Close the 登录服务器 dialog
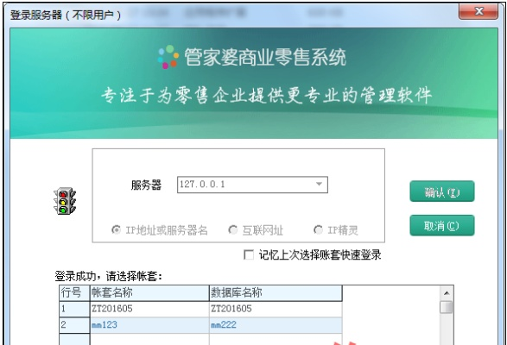 (478, 11)
